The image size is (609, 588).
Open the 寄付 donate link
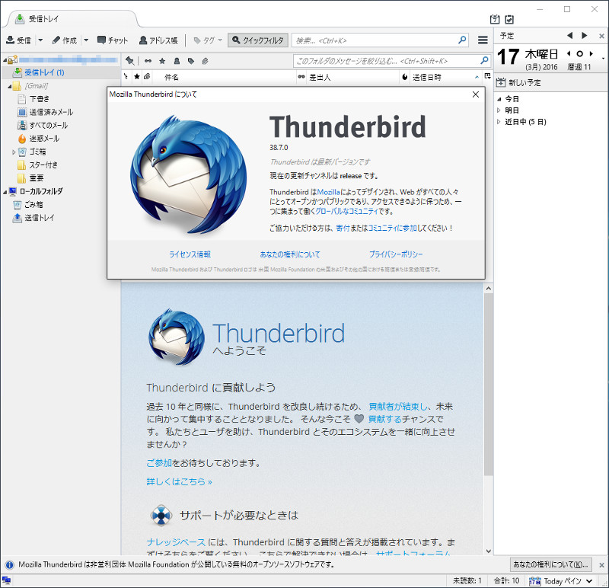343,228
